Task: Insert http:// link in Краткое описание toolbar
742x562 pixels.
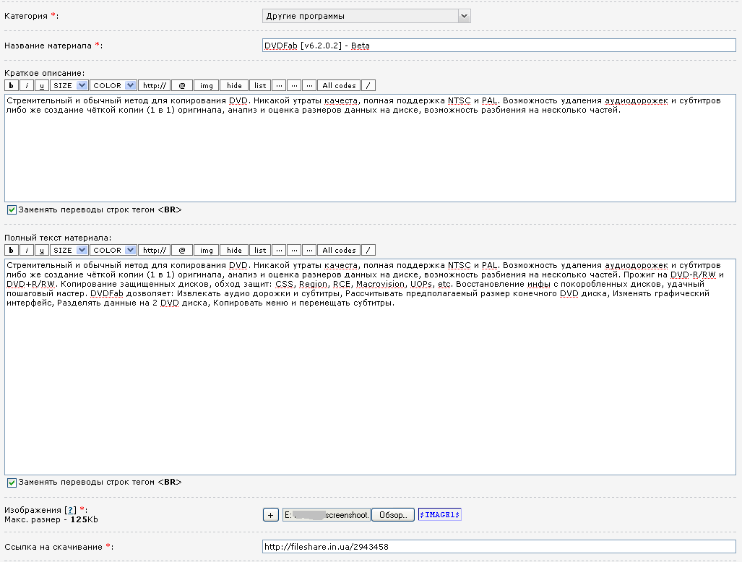Action: [x=155, y=86]
